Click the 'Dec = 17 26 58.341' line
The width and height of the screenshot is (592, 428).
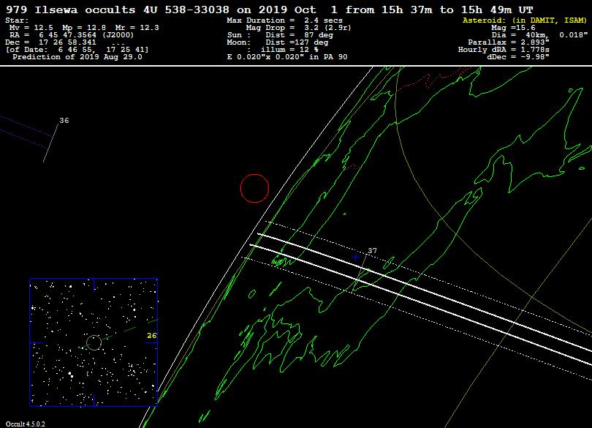51,42
